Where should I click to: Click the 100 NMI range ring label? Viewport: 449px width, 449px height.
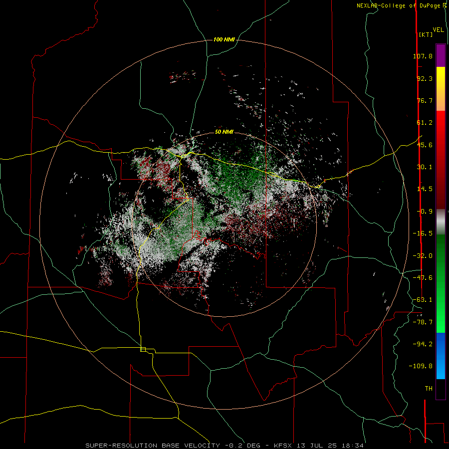(224, 39)
